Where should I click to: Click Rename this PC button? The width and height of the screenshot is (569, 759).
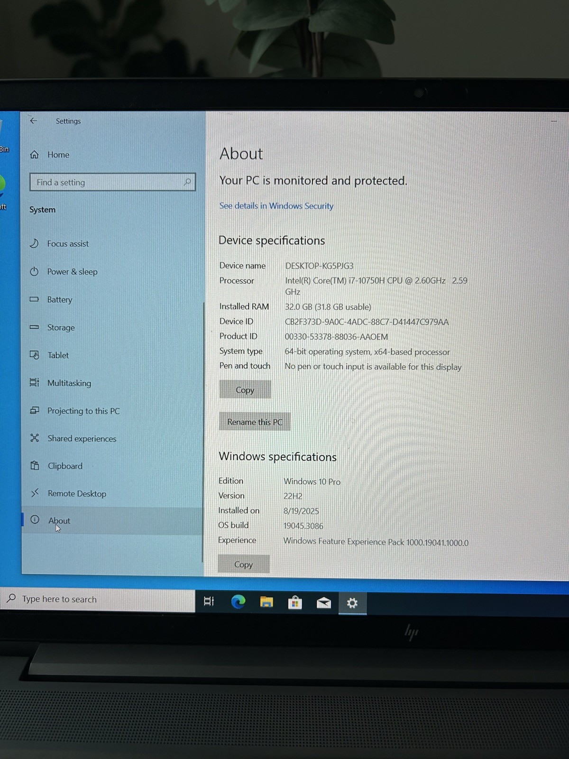[255, 422]
